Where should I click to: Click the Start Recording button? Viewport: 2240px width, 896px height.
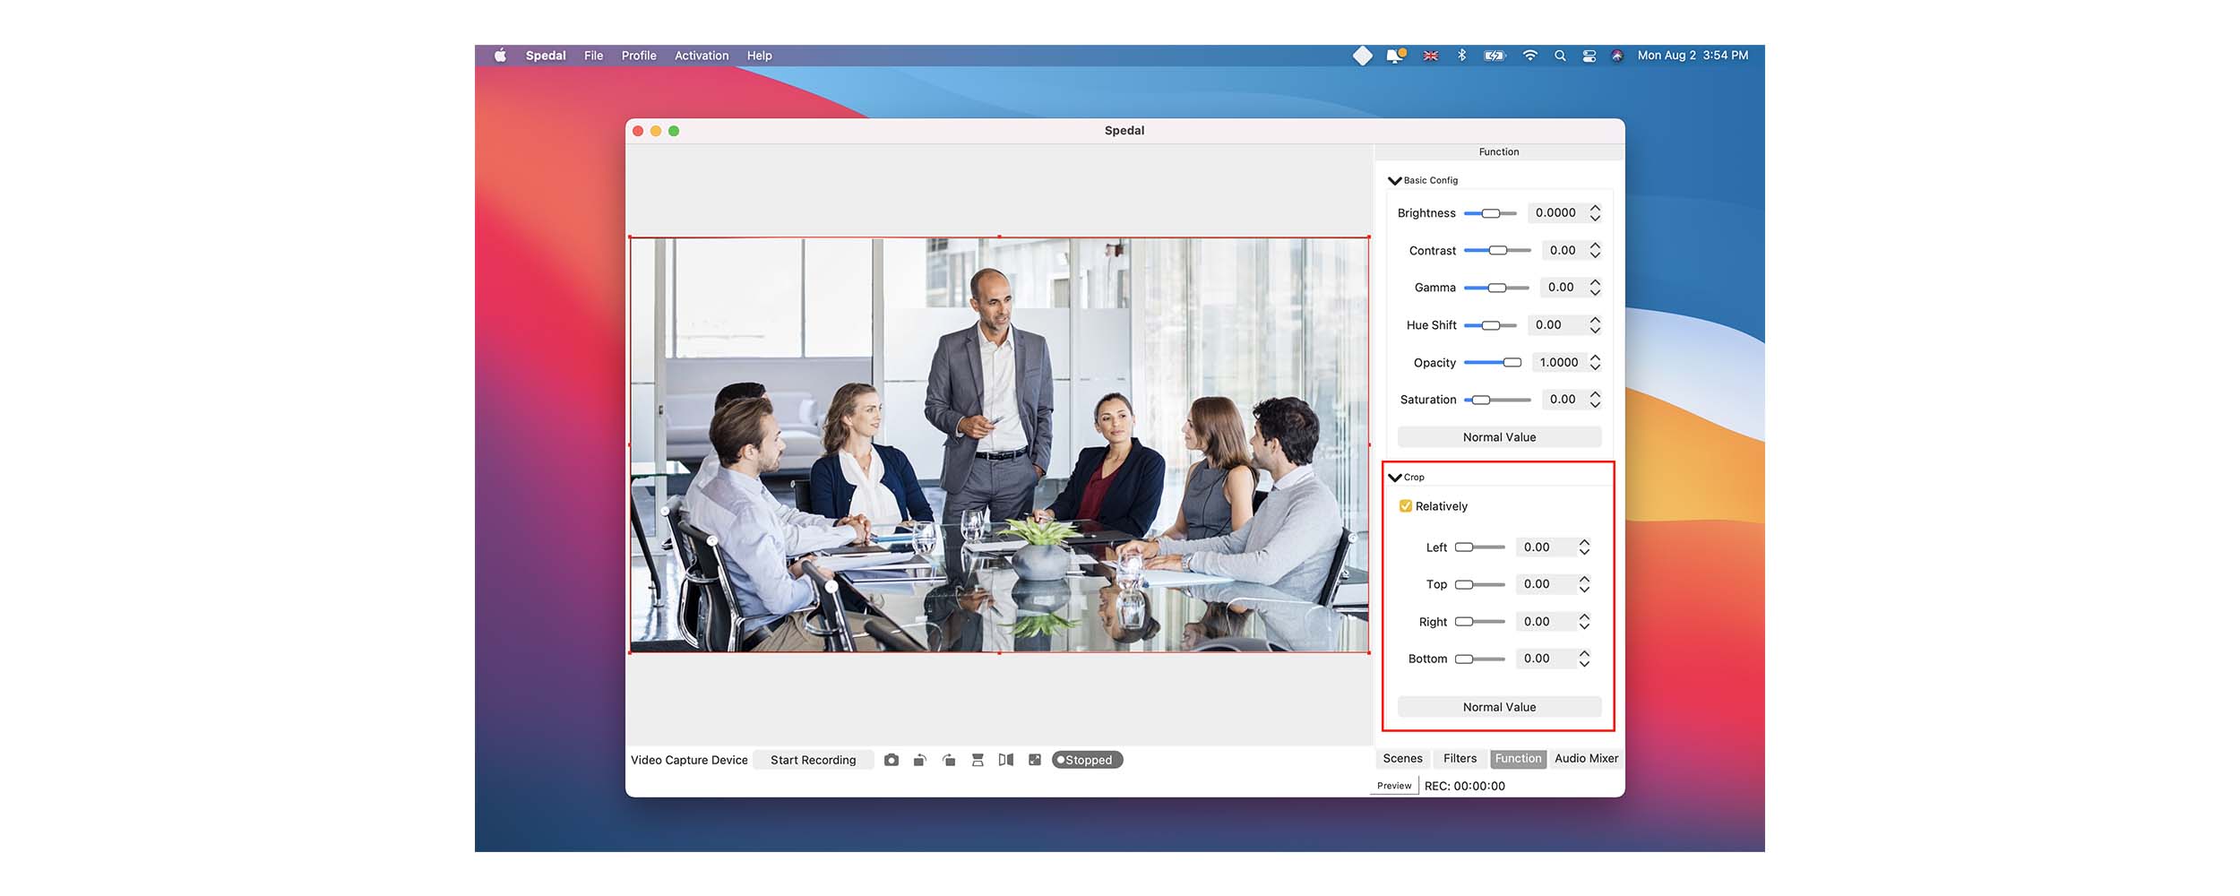(813, 760)
